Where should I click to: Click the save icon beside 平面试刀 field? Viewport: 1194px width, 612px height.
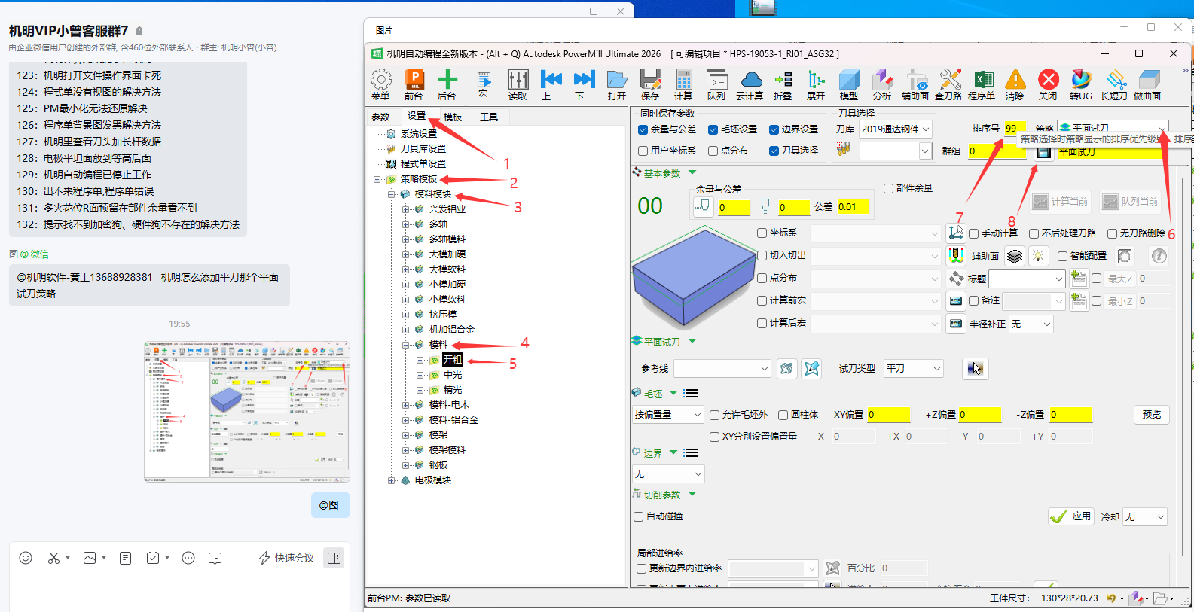pos(1043,152)
